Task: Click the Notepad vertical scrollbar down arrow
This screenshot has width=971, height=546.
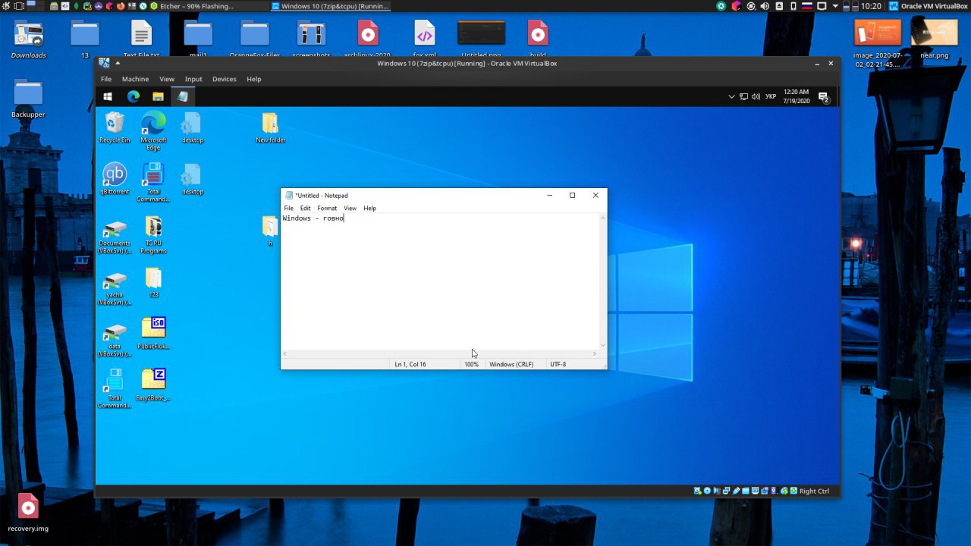Action: point(603,346)
